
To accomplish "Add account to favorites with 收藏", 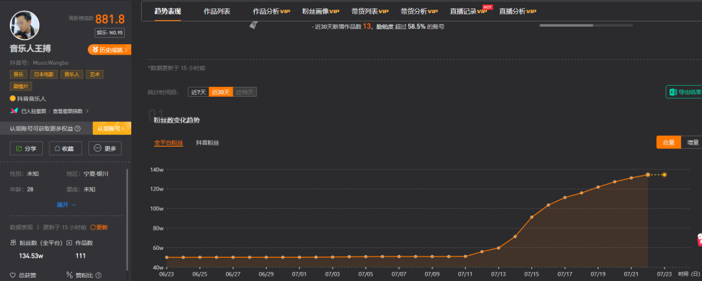I will point(66,149).
